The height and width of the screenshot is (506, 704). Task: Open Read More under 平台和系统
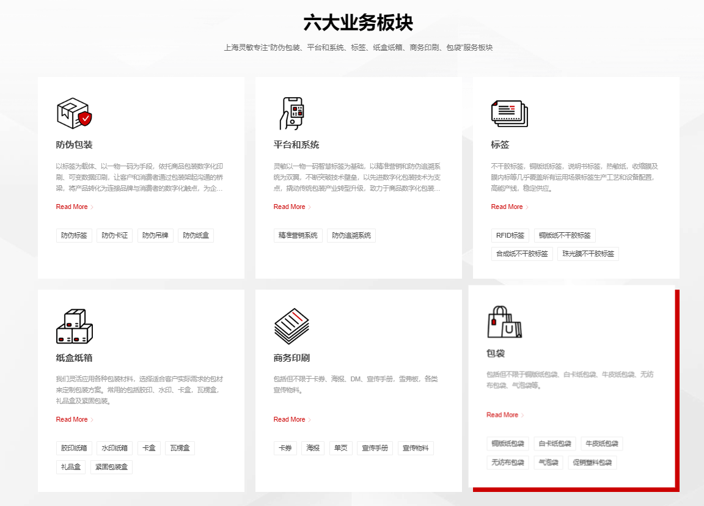point(291,207)
